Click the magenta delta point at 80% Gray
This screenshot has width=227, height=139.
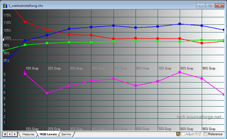click(180, 72)
